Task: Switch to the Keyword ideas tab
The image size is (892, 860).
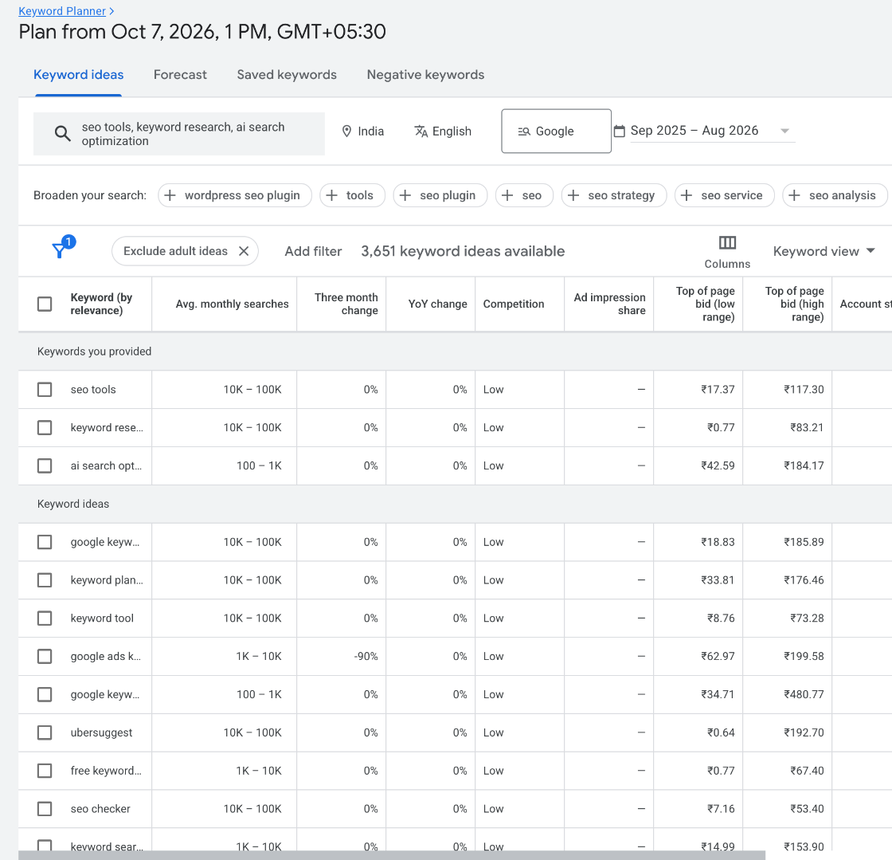Action: pos(79,75)
